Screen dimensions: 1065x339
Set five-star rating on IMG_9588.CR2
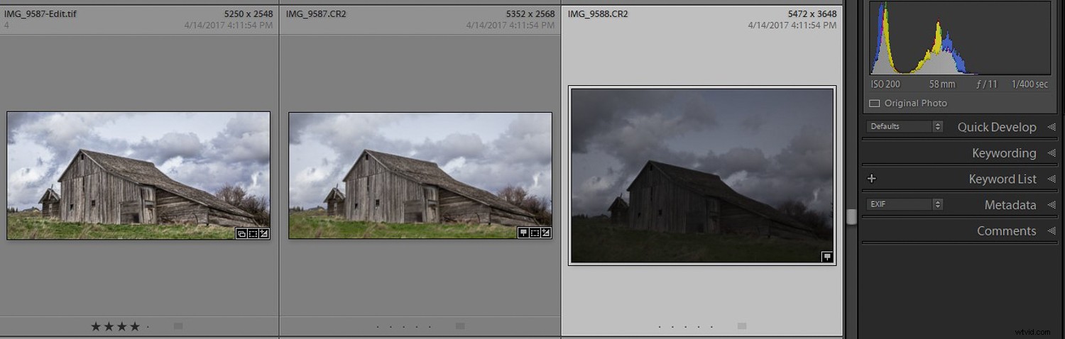coord(711,327)
